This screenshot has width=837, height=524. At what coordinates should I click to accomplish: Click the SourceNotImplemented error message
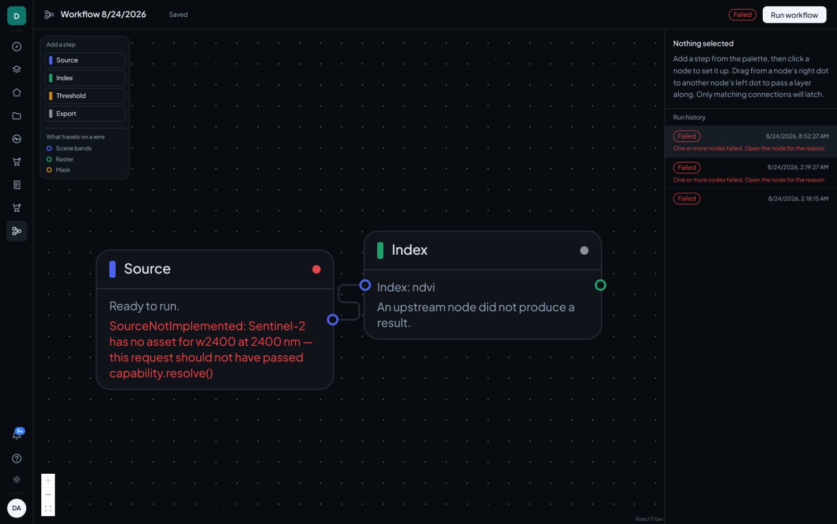211,350
